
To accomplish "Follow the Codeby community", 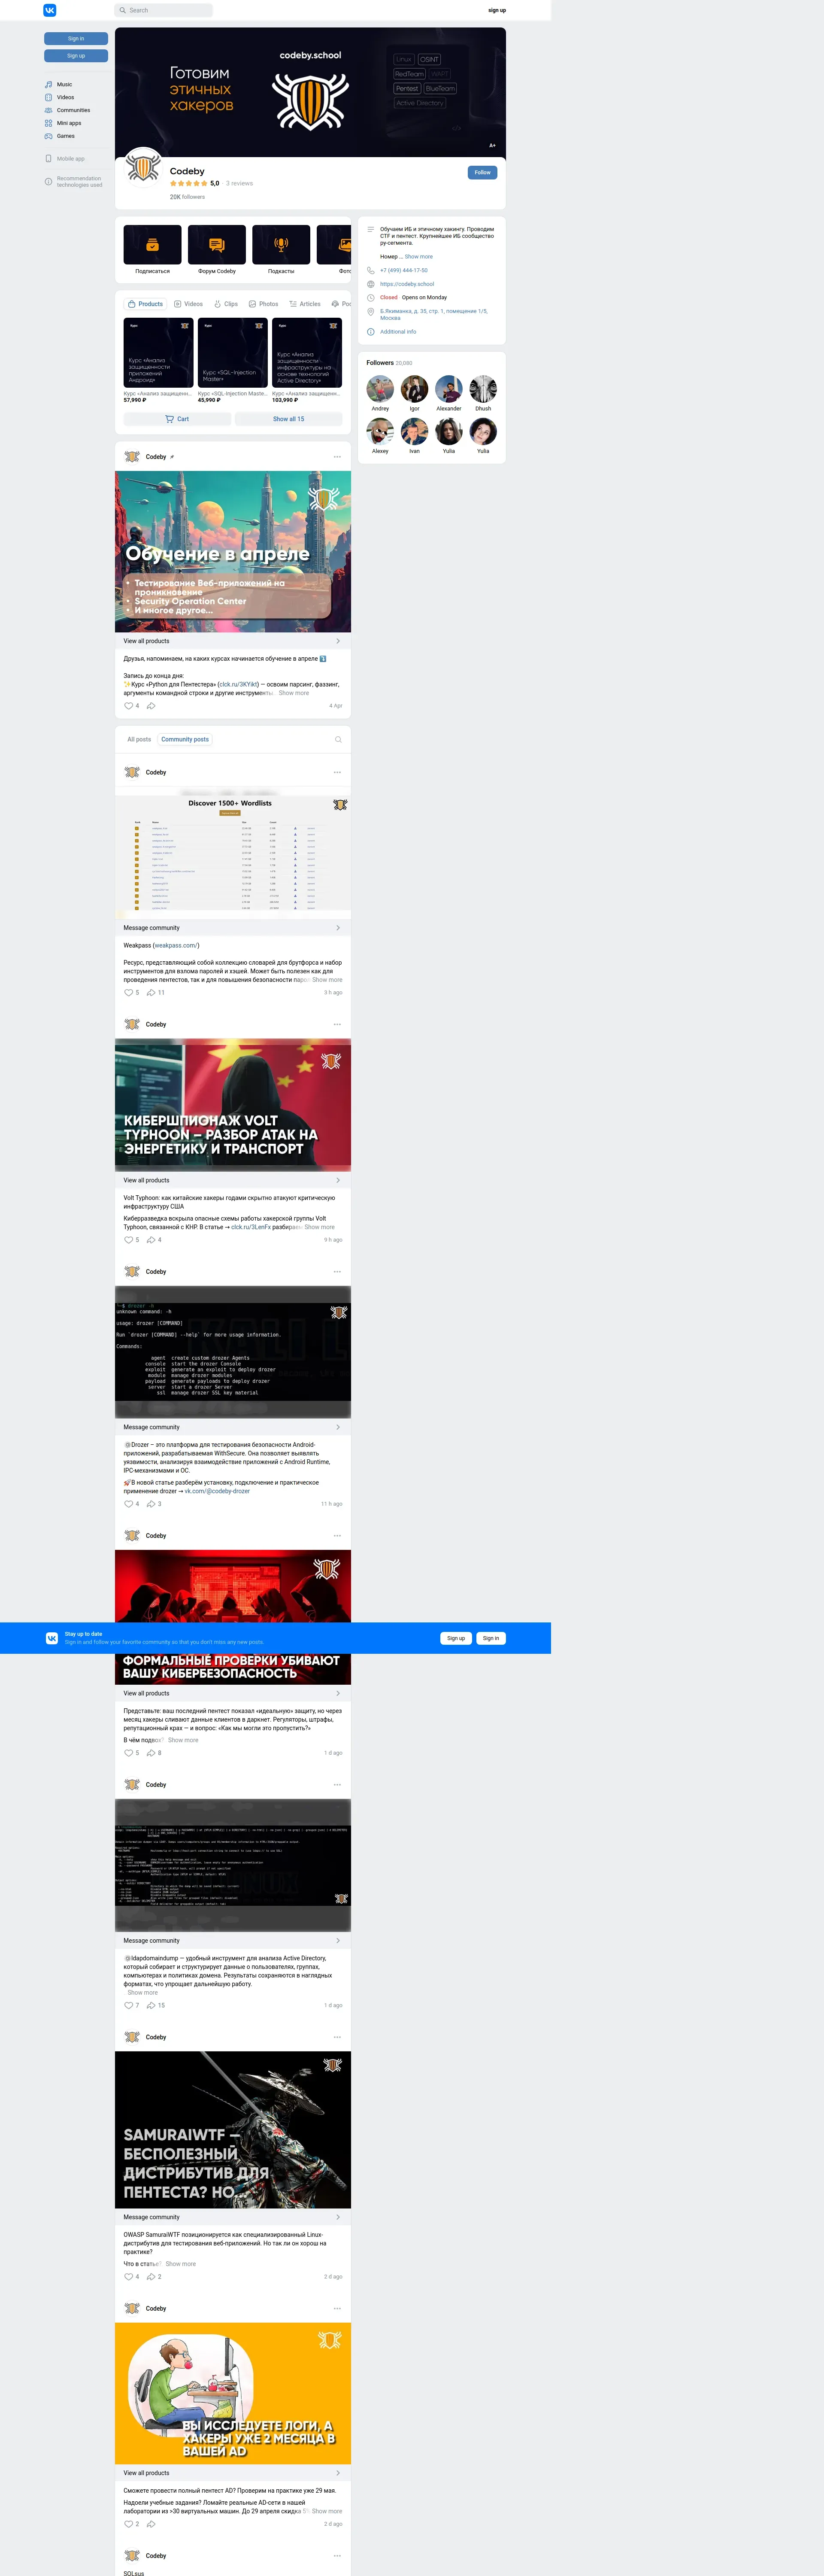I will click(482, 172).
